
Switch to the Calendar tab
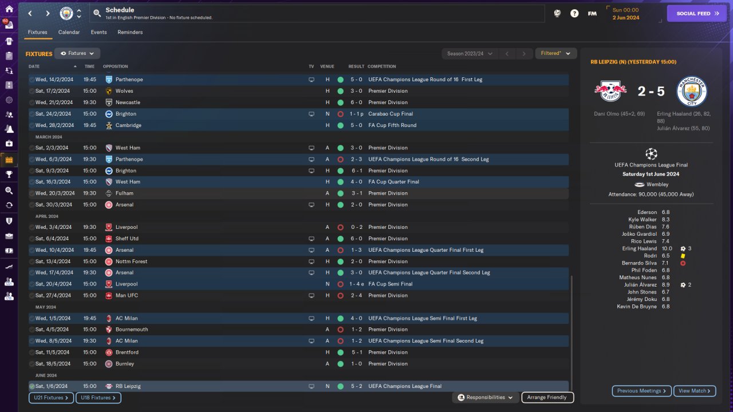click(x=69, y=32)
